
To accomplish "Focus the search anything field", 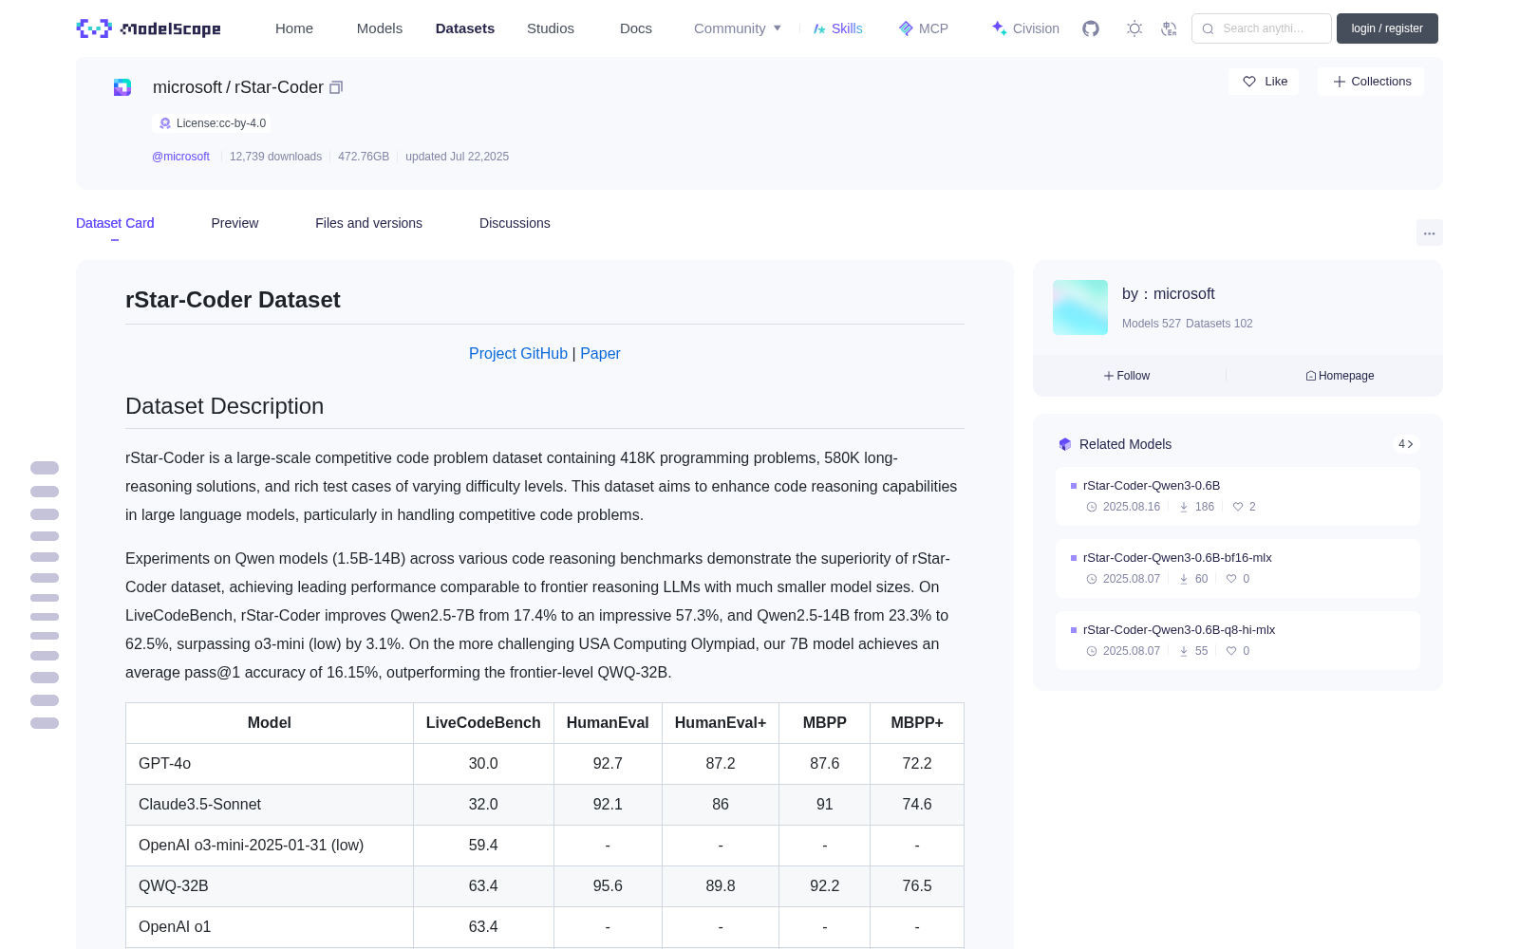I will coord(1262,28).
